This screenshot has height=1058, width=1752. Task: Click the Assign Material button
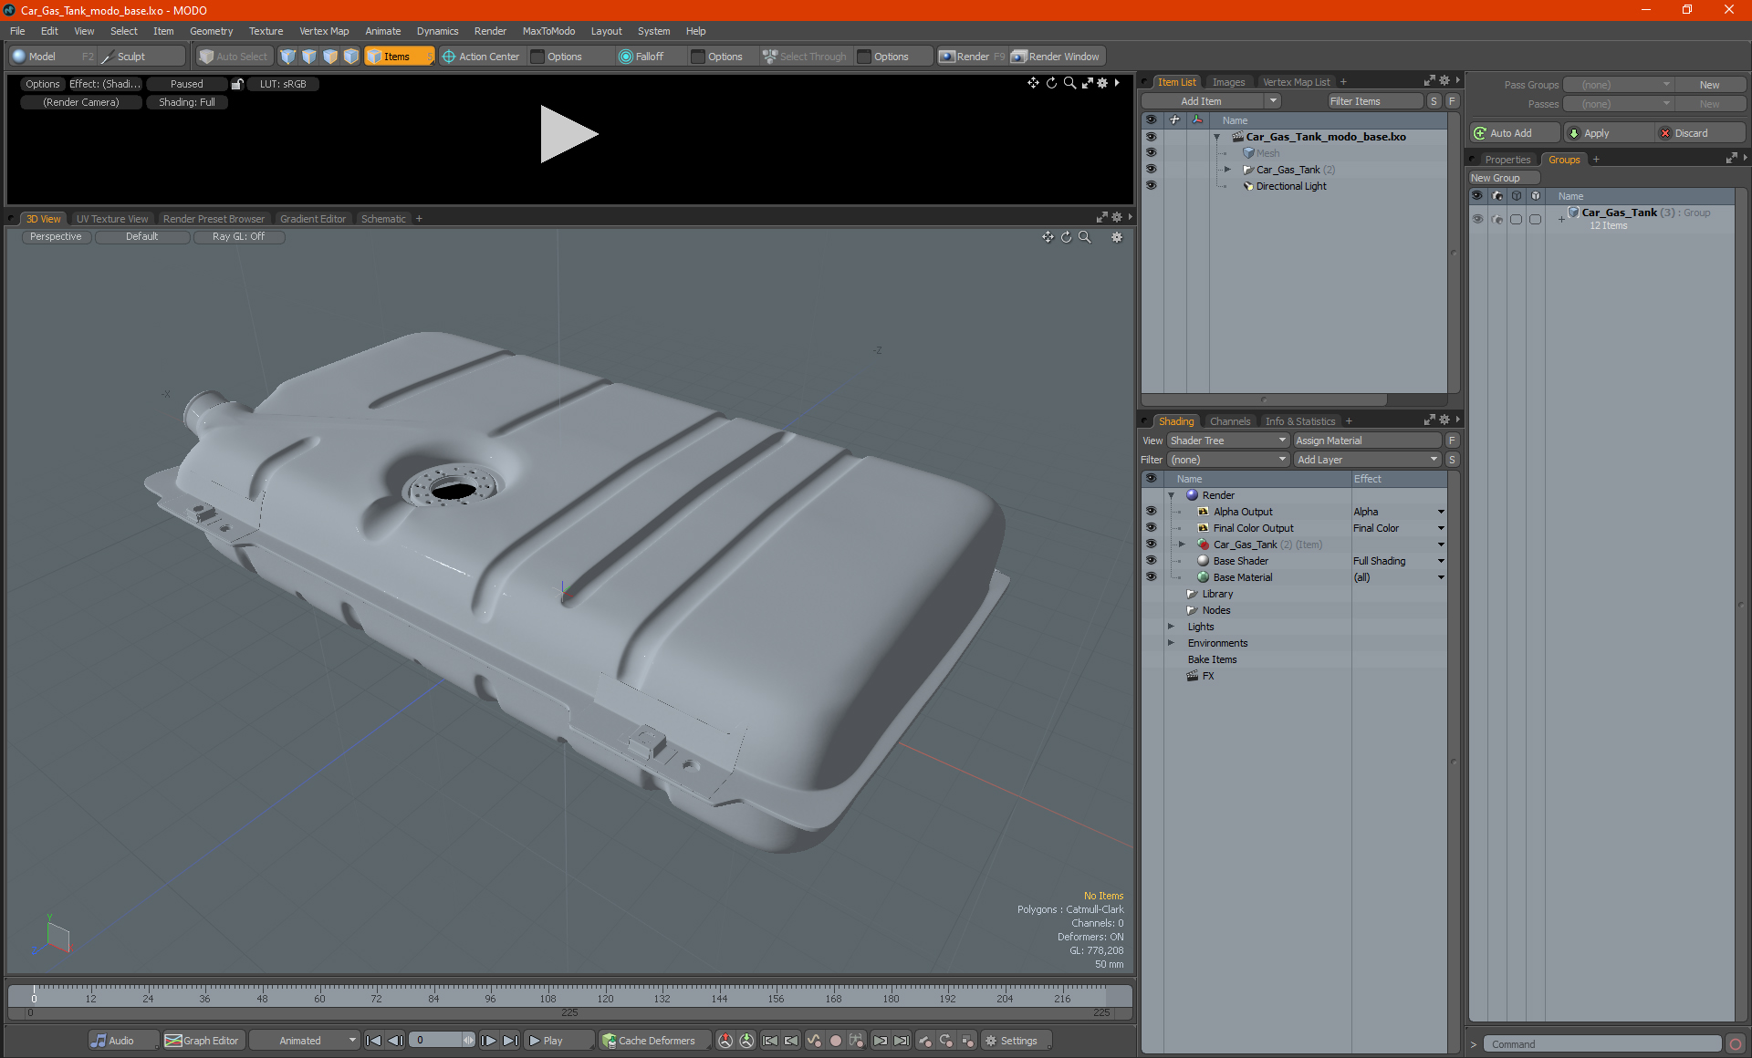pos(1366,441)
